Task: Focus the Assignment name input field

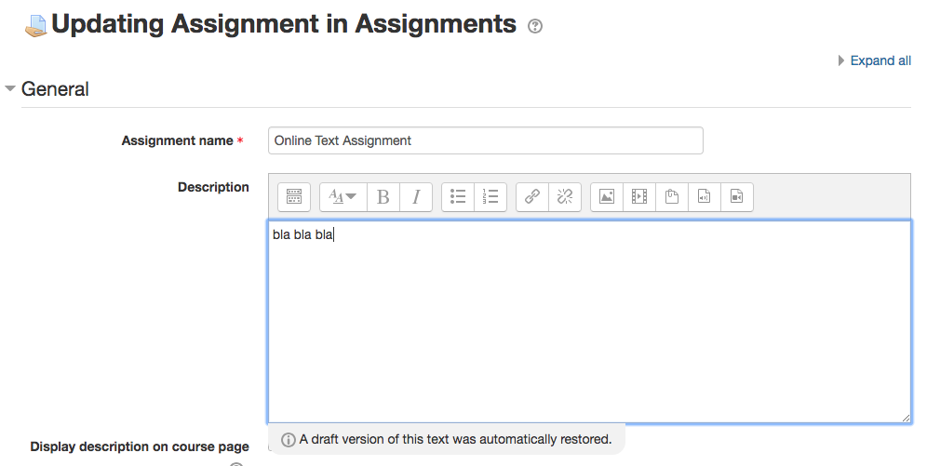Action: click(486, 140)
